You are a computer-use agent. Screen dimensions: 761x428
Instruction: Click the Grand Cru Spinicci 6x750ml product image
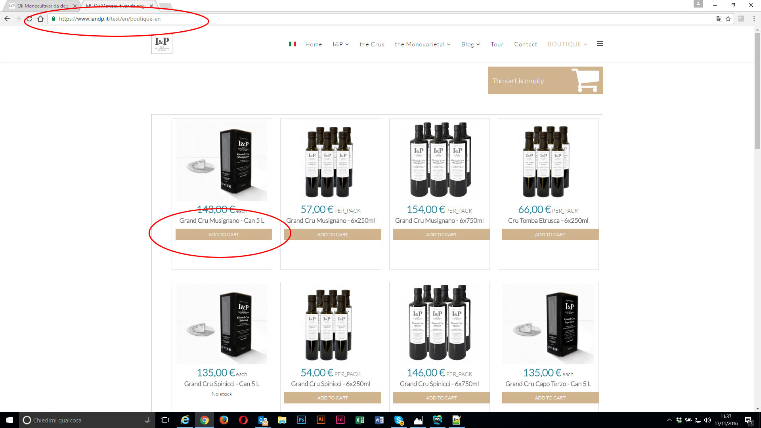point(439,323)
